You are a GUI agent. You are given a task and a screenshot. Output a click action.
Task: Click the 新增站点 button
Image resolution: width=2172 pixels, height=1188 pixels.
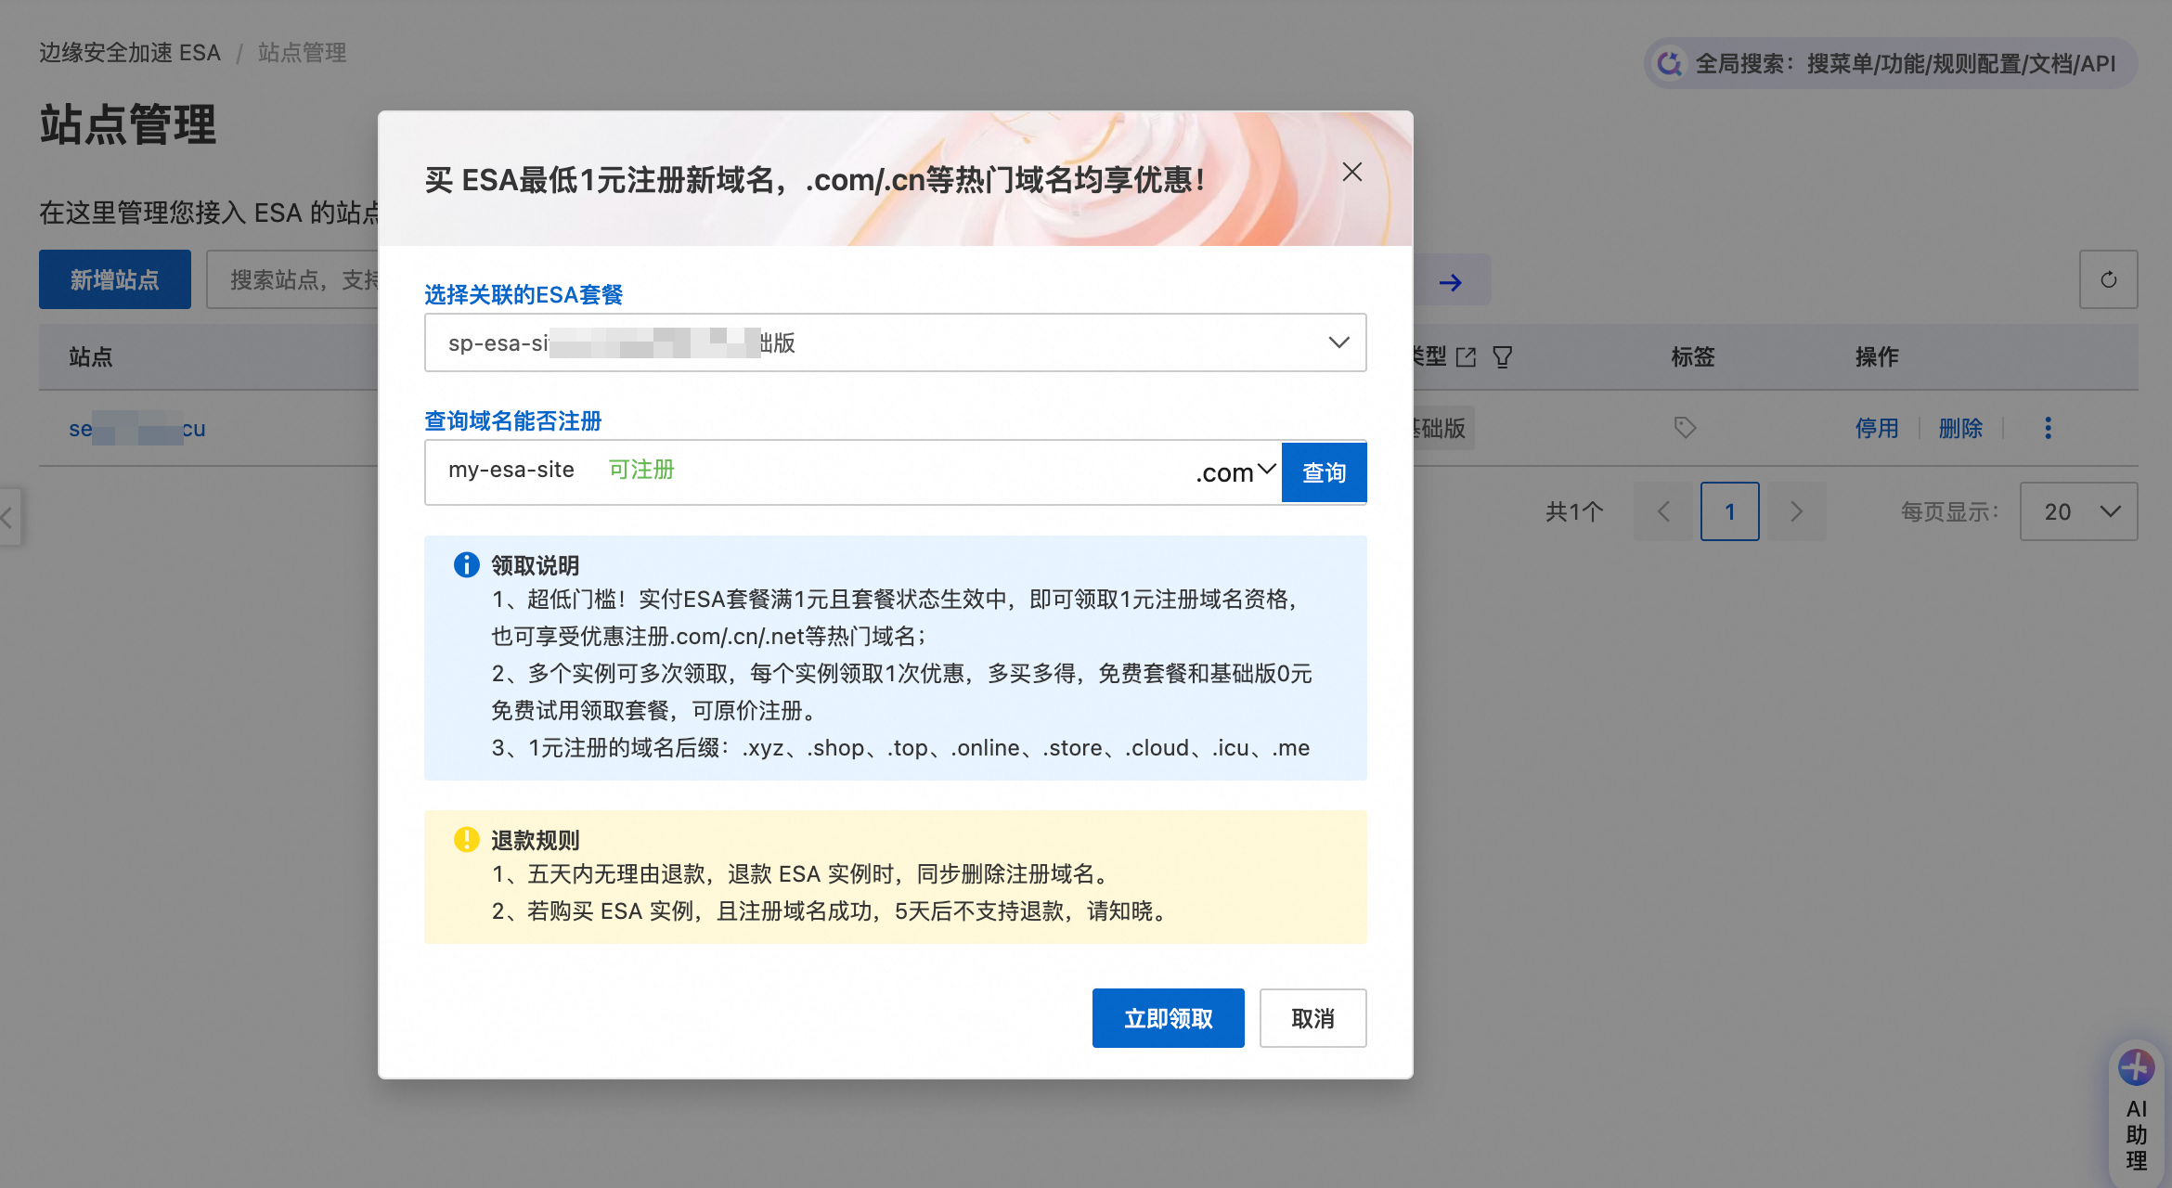coord(115,279)
